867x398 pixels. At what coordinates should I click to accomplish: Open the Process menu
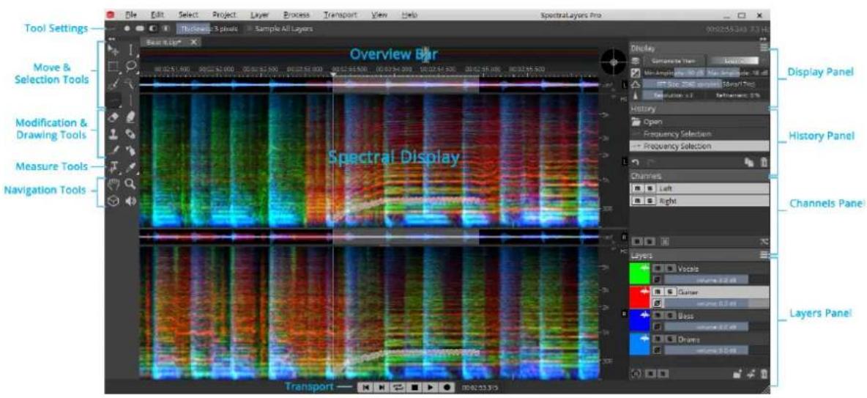[x=297, y=15]
